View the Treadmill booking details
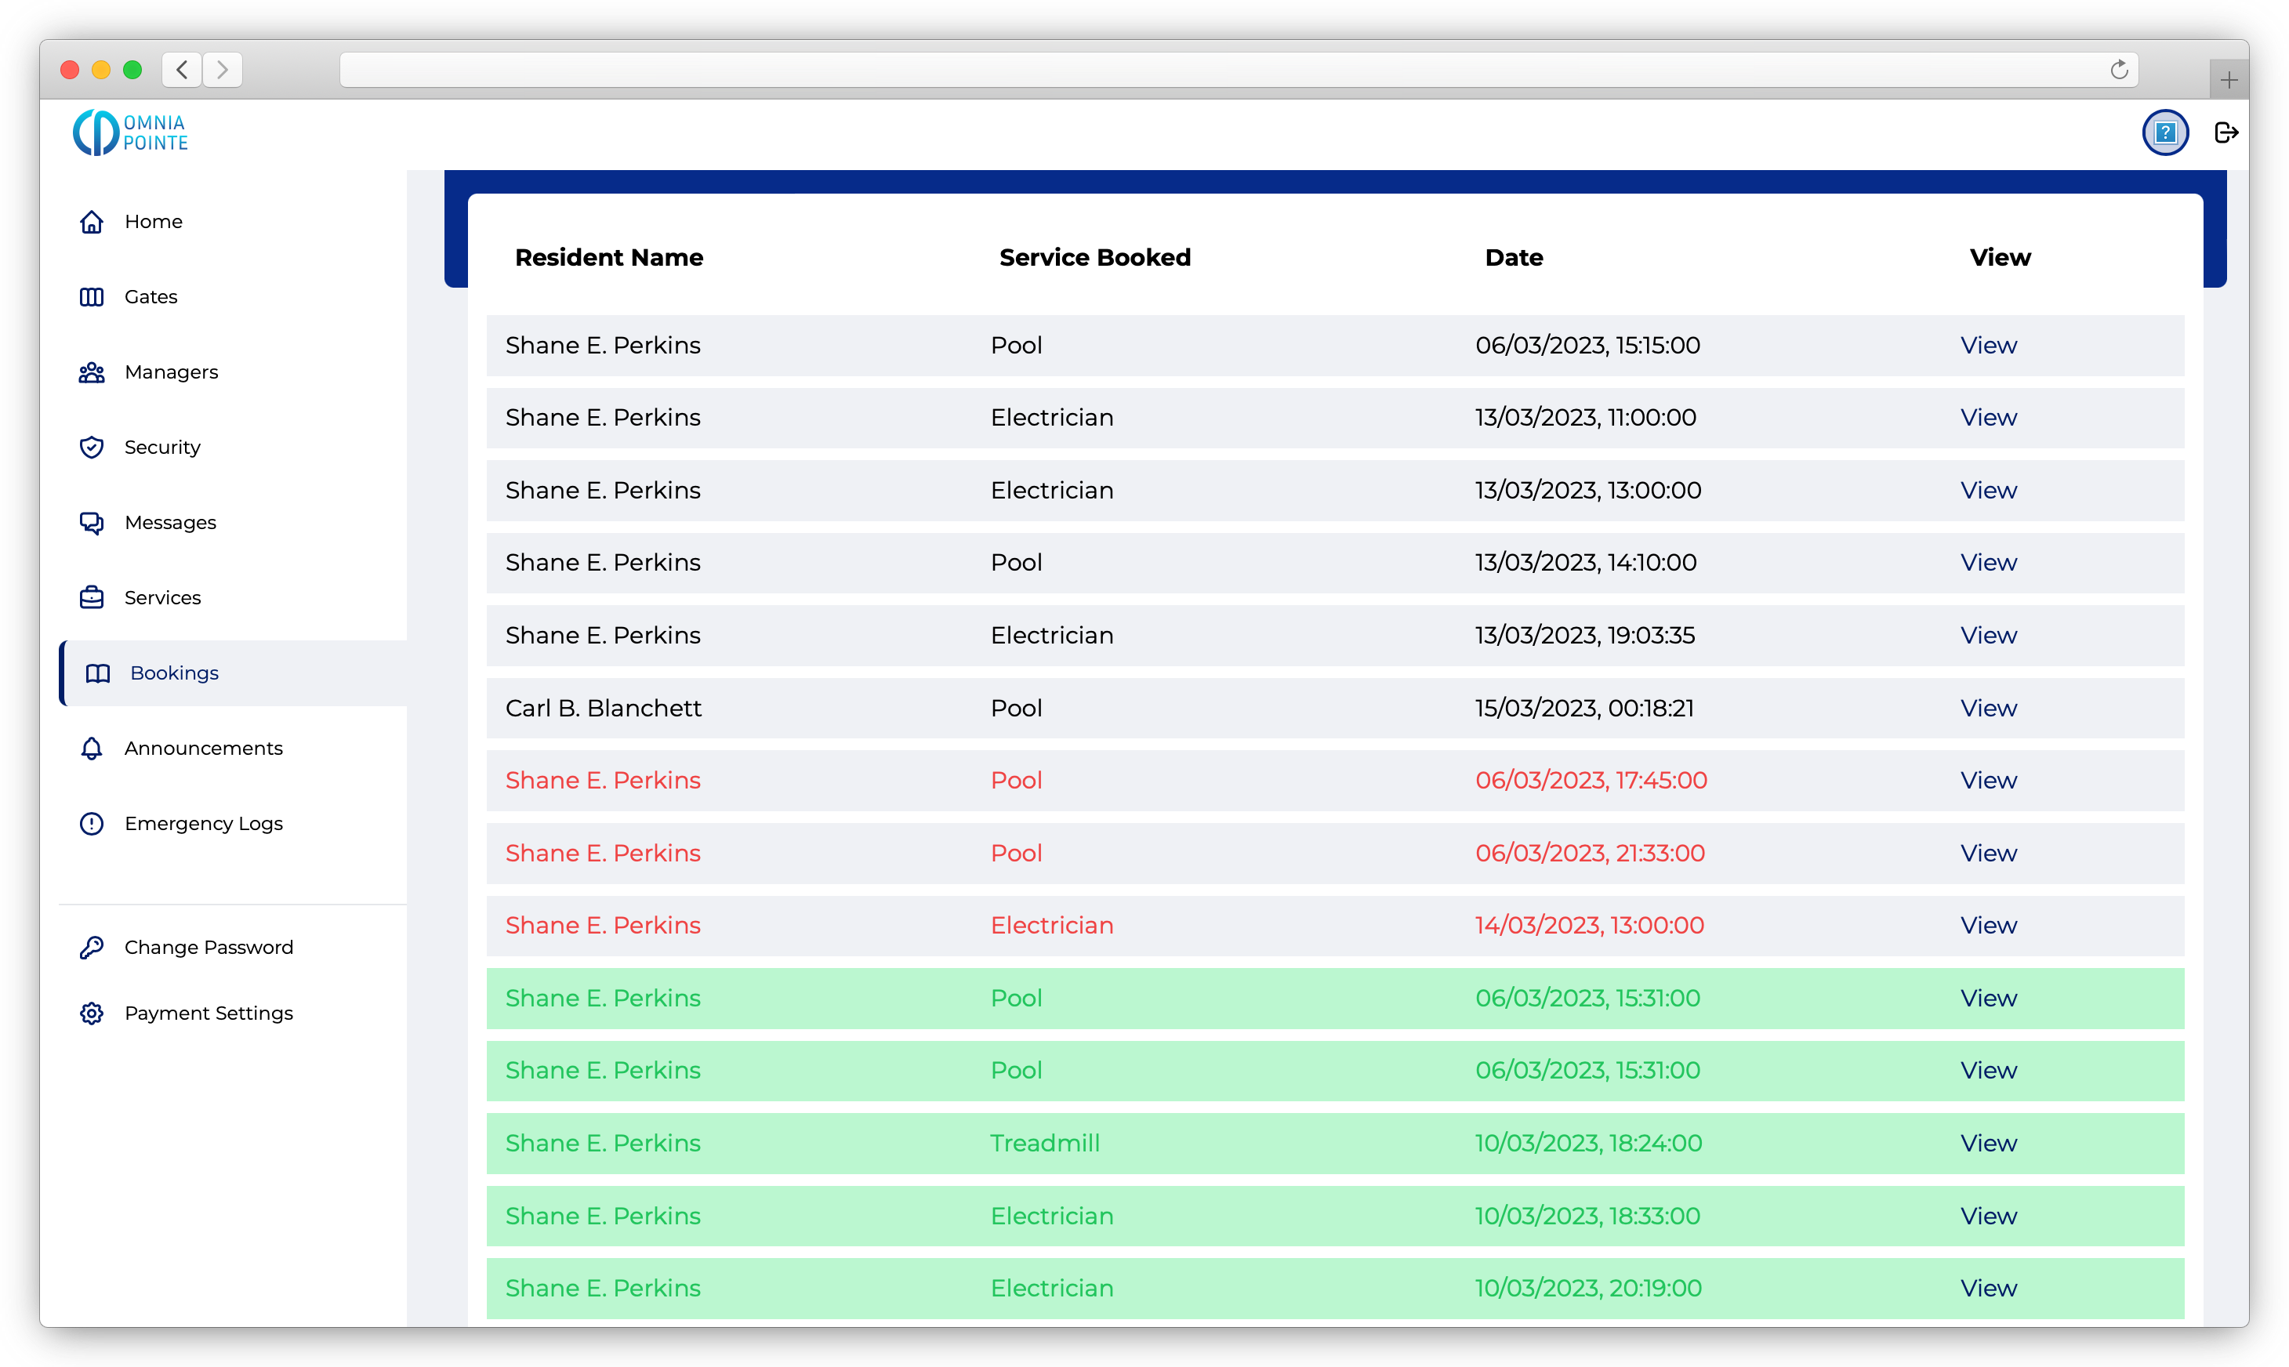 (x=1988, y=1143)
